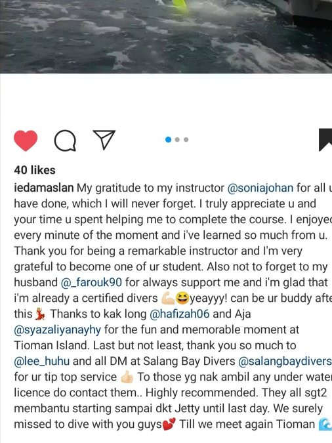Open the @hafizah06 mention
332x443 pixels.
point(179,314)
